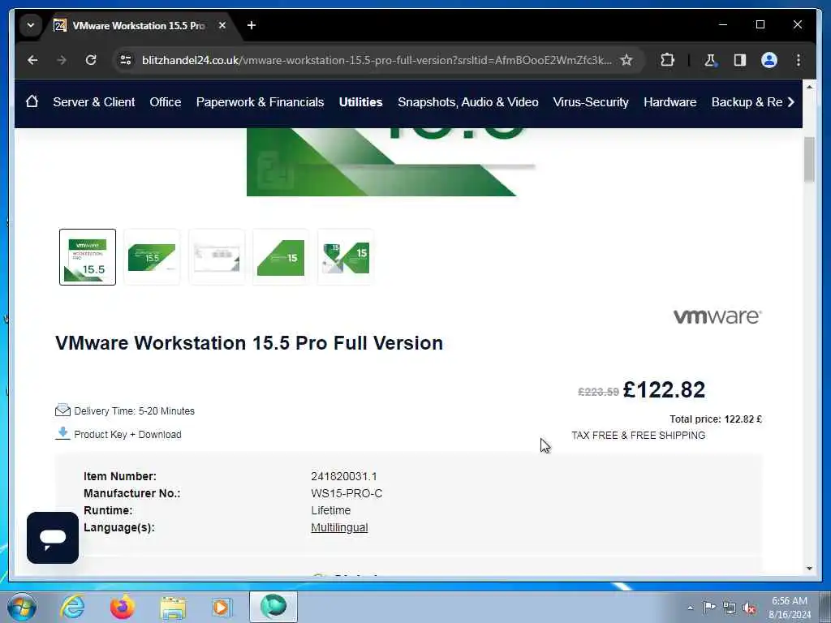This screenshot has width=831, height=623.
Task: Open the Office category
Action: 166,102
